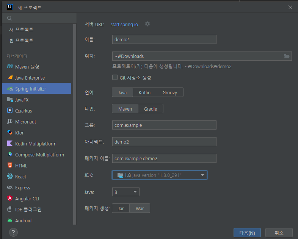The image size is (298, 239).
Task: Click the package name field com.example.demo2
Action: [164, 158]
